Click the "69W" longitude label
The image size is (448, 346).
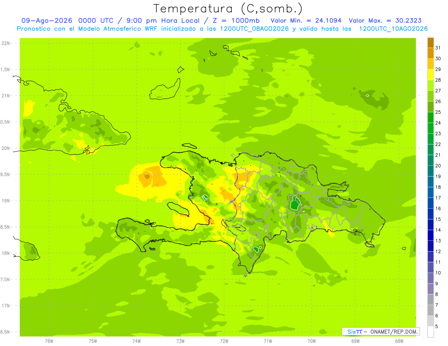[x=355, y=341]
